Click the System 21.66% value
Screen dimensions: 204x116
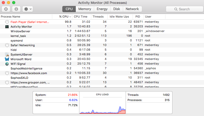coord(73,95)
